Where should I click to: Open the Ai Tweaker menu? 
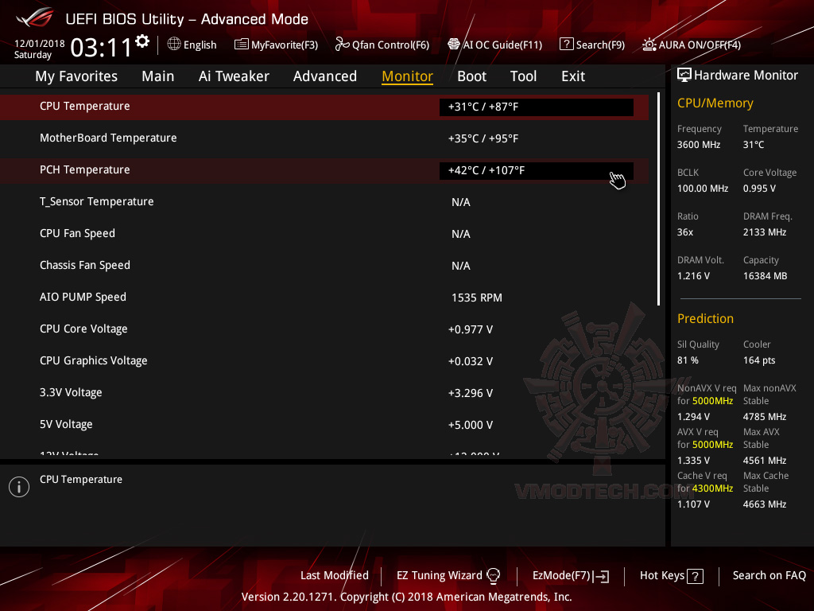click(x=234, y=76)
